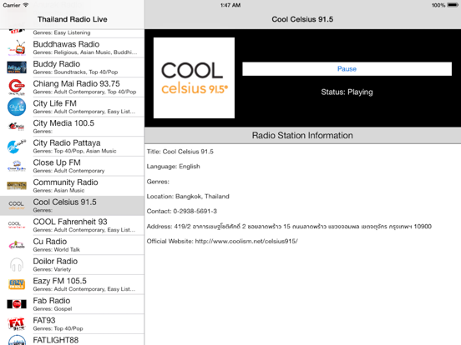
Task: Tap the Location: Bangkok, Thailand line
Action: [188, 197]
